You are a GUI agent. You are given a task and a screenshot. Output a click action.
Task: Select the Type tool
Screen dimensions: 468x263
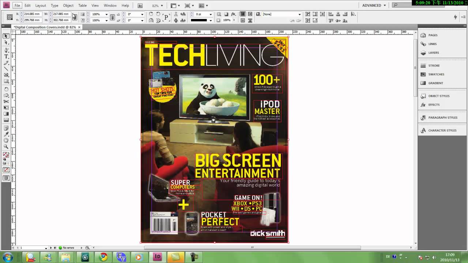pyautogui.click(x=6, y=56)
